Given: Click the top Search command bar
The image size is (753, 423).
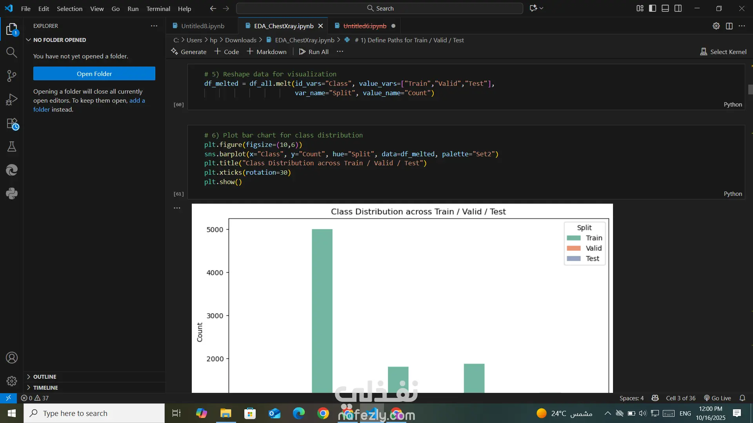Looking at the screenshot, I should [x=380, y=8].
